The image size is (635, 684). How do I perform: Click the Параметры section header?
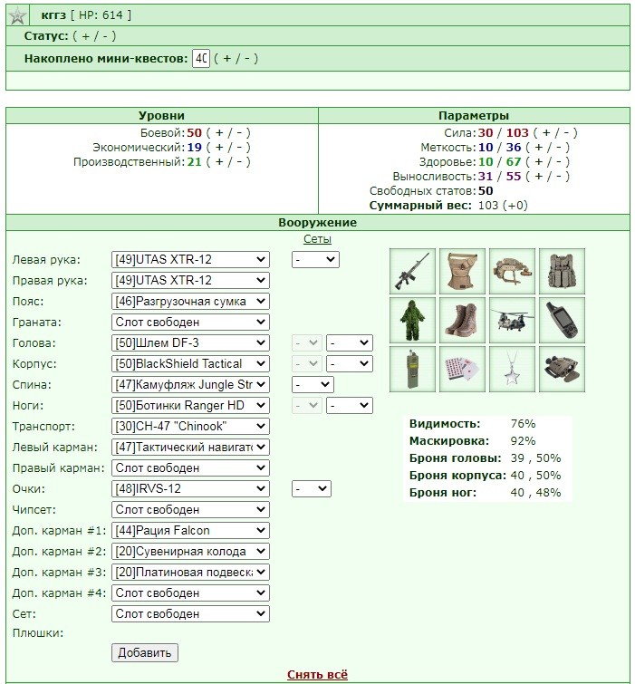[474, 116]
